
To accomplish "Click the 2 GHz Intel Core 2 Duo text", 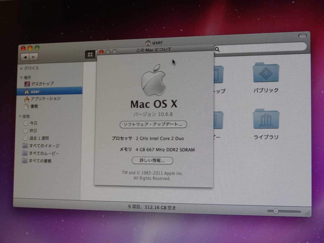I will click(x=160, y=139).
